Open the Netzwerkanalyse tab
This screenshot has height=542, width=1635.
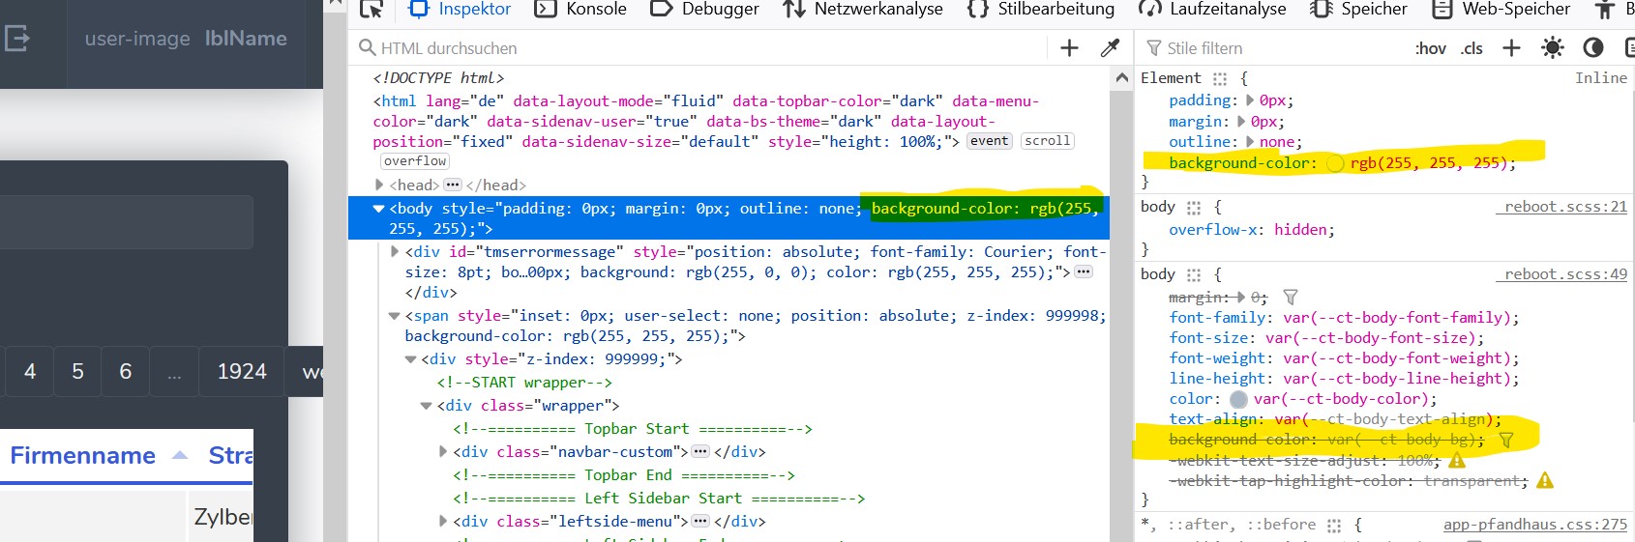coord(862,10)
